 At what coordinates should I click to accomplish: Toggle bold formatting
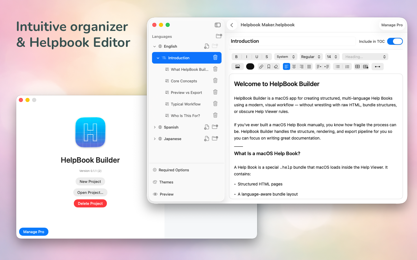[236, 57]
